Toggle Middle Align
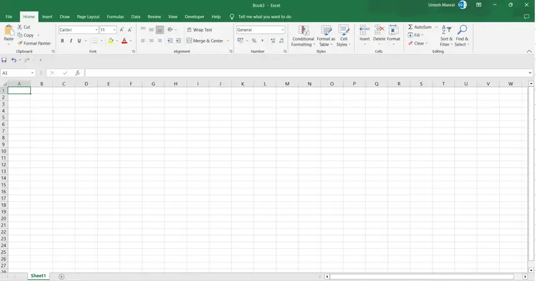Viewport: 536px width, 281px height. 152,29
